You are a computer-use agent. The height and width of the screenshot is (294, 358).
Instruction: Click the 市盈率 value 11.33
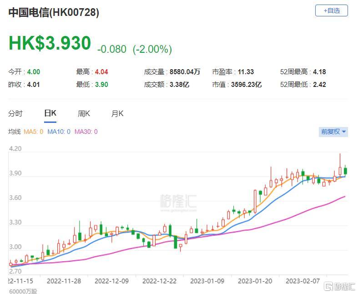pos(246,72)
